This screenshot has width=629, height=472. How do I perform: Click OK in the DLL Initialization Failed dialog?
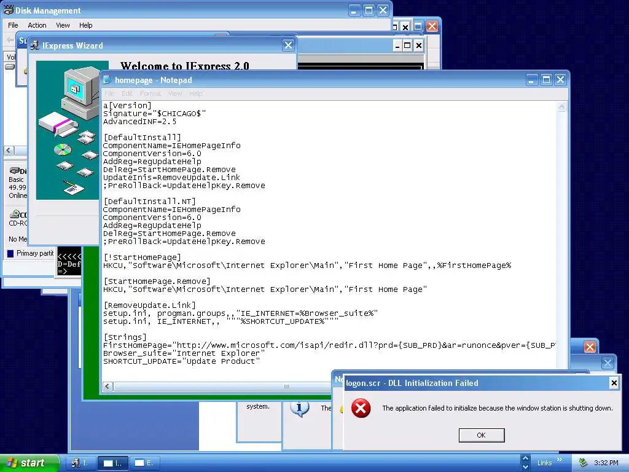click(x=482, y=435)
